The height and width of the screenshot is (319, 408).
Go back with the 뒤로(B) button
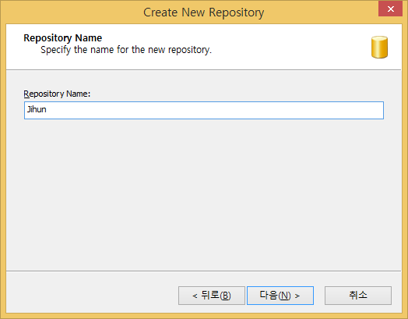point(212,296)
